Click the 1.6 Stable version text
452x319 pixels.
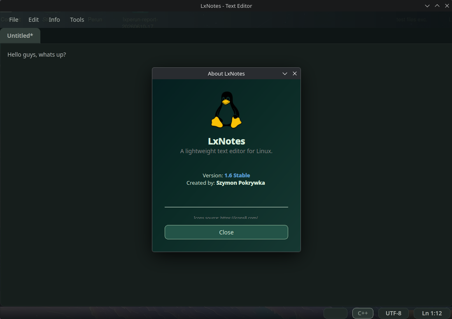click(x=237, y=175)
